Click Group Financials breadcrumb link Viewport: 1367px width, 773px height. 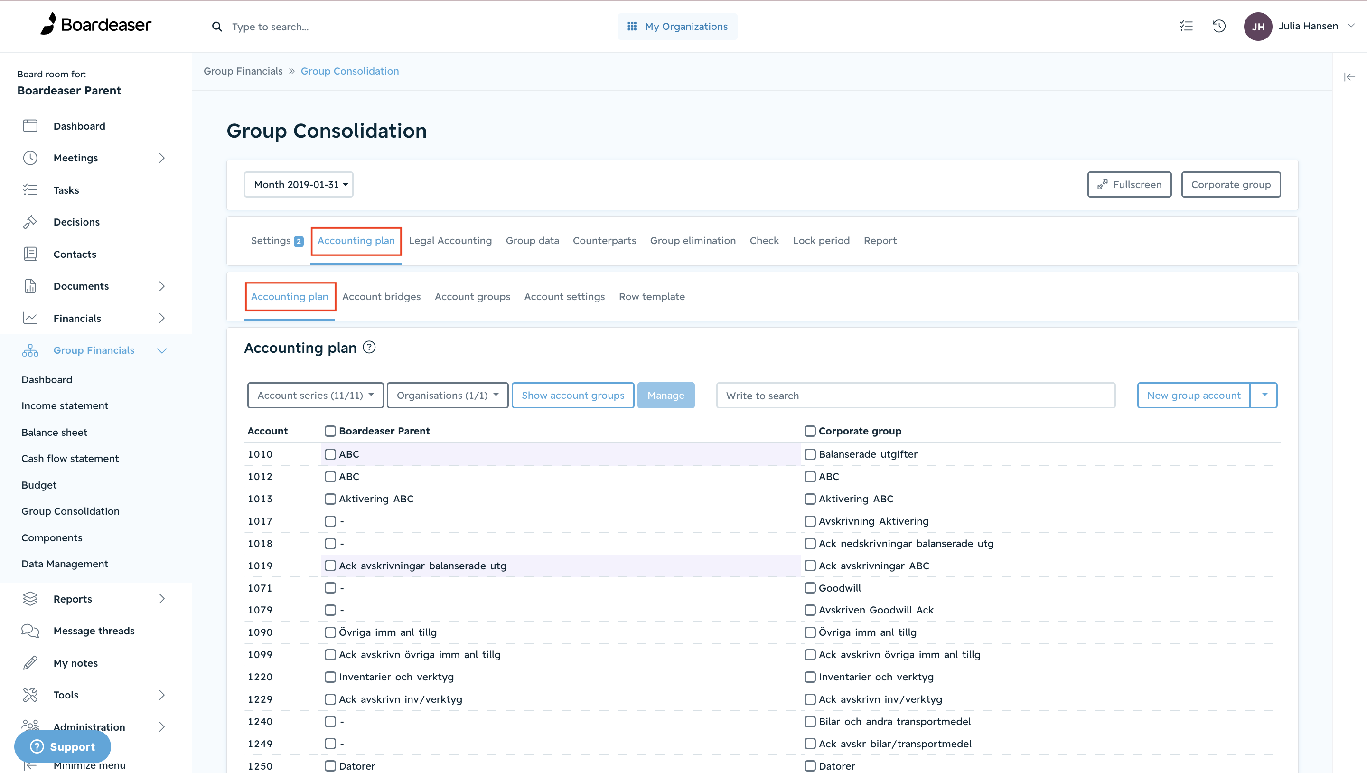(243, 71)
